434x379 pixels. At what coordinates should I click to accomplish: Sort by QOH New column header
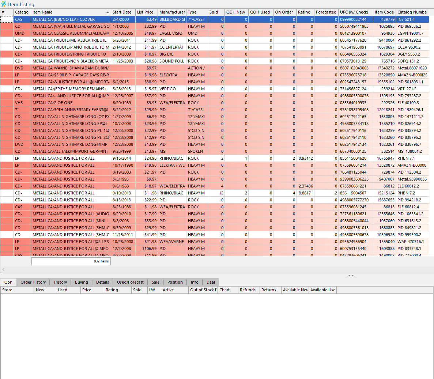(236, 12)
